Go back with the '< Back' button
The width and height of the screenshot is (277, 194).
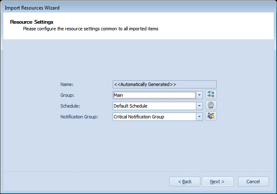(185, 182)
